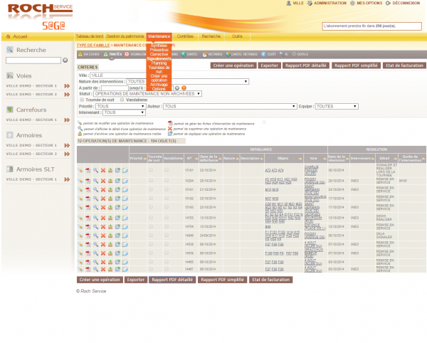Viewport: 427px width, 343px height.
Task: Archive operation 14703 with the archive icon
Action: (x=110, y=216)
